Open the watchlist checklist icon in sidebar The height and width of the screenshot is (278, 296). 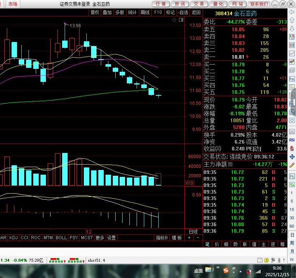click(x=292, y=37)
